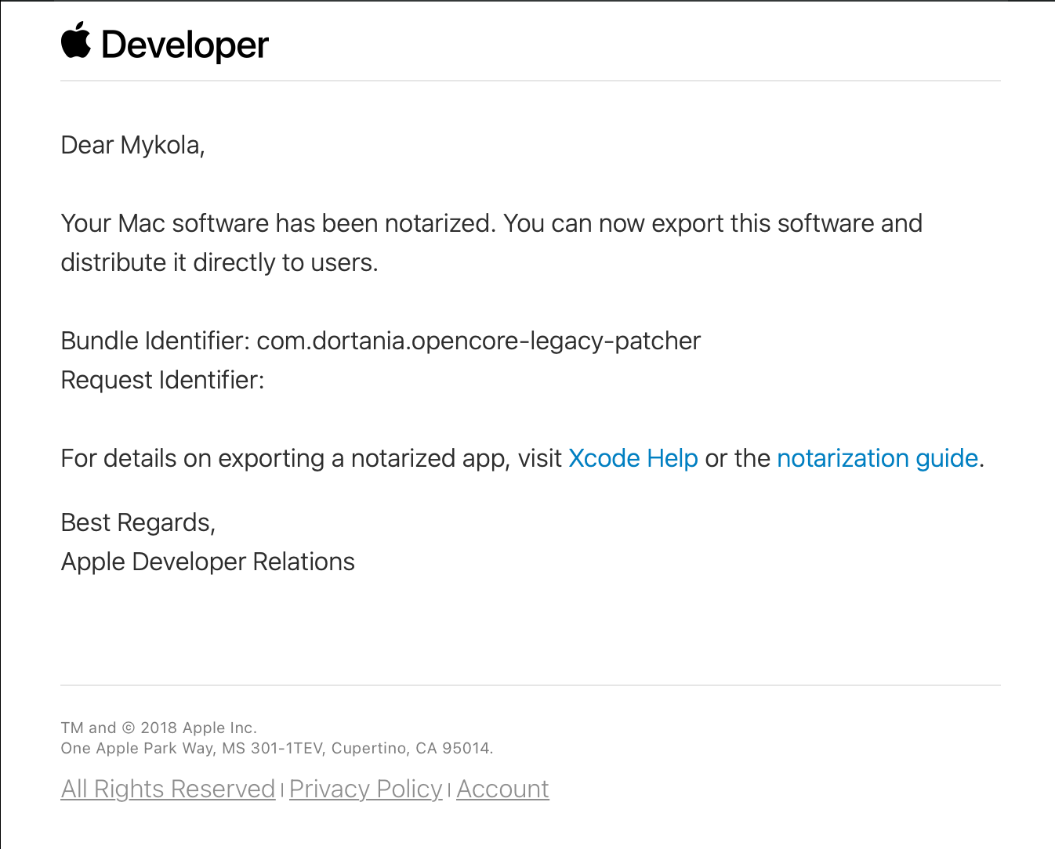1055x849 pixels.
Task: Click the 'TM and © 2018 Apple Inc.' line
Action: pos(158,728)
